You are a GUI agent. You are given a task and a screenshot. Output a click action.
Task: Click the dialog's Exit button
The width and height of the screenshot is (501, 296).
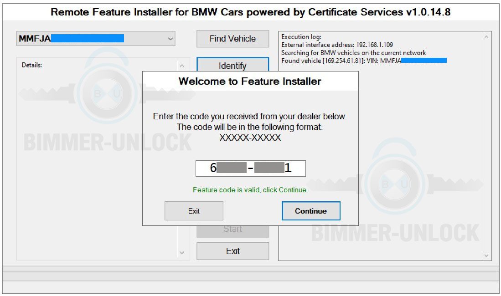[x=194, y=211]
